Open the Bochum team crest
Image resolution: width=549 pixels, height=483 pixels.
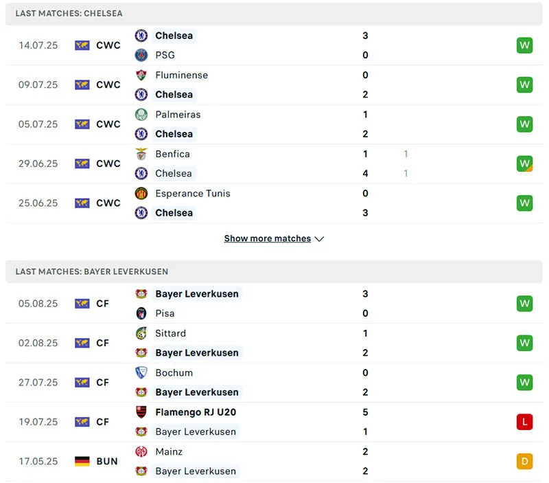tap(141, 372)
